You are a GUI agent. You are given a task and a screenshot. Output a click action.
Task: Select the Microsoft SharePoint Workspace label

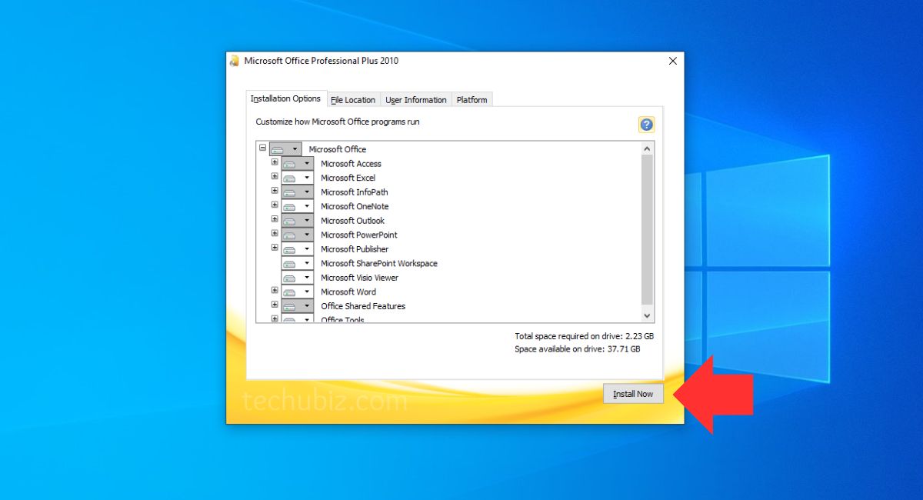379,263
